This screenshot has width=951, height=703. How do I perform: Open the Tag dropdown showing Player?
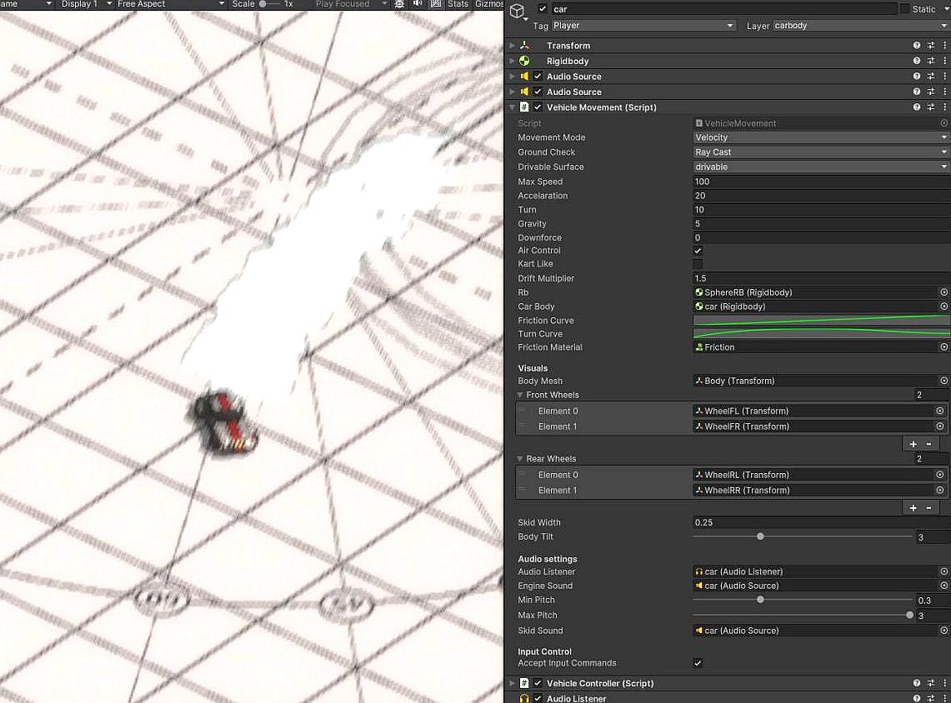[643, 26]
